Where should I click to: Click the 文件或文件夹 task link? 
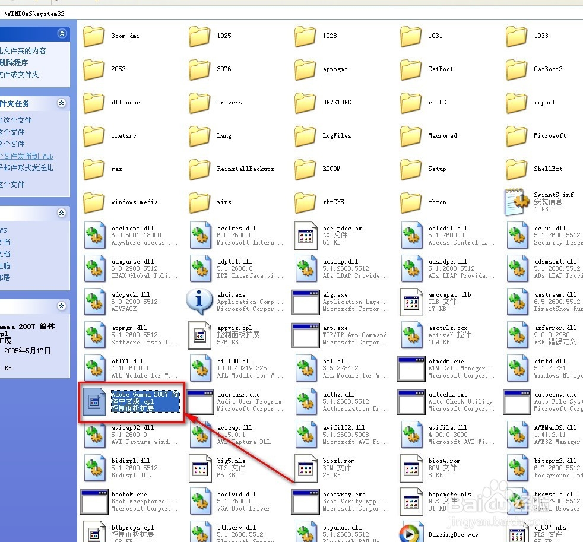pyautogui.click(x=20, y=74)
